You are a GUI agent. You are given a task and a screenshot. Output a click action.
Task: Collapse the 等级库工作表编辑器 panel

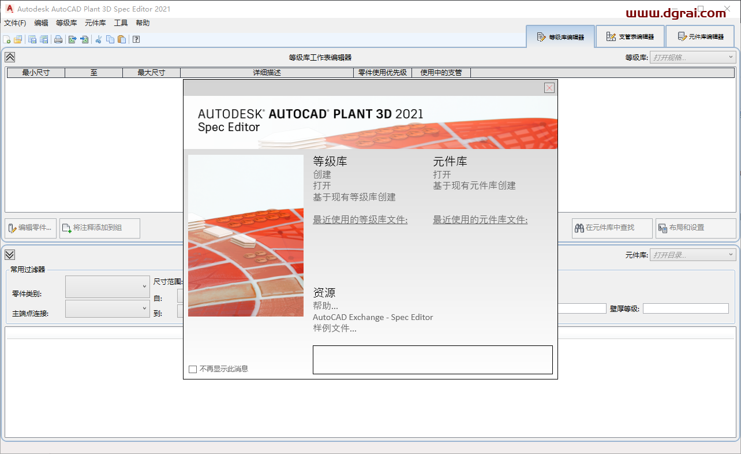pos(10,57)
